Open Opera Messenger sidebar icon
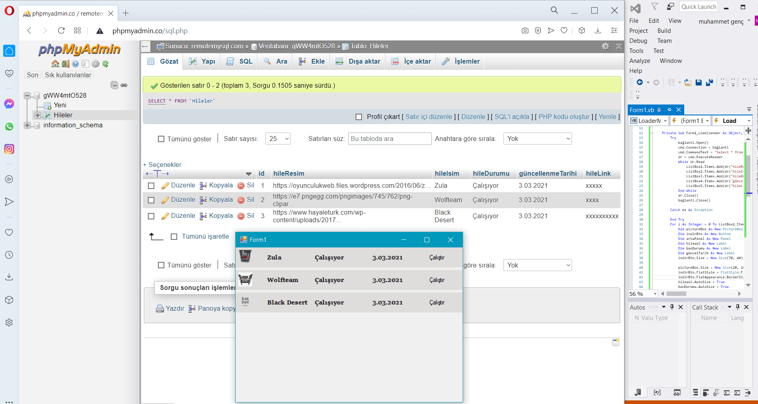This screenshot has height=404, width=758. [x=9, y=104]
